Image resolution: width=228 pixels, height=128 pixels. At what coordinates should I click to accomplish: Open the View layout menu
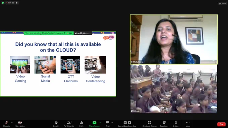pyautogui.click(x=223, y=3)
